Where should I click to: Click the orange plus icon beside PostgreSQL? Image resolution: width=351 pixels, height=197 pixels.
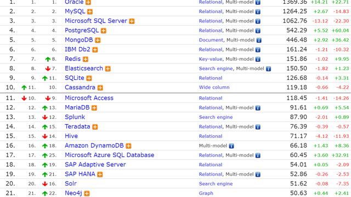click(103, 31)
